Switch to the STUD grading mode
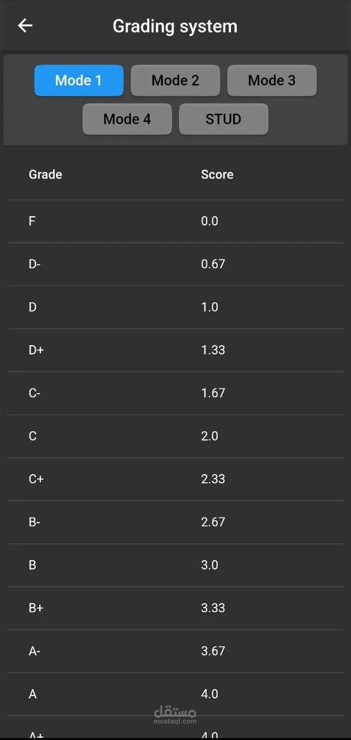 [x=223, y=119]
